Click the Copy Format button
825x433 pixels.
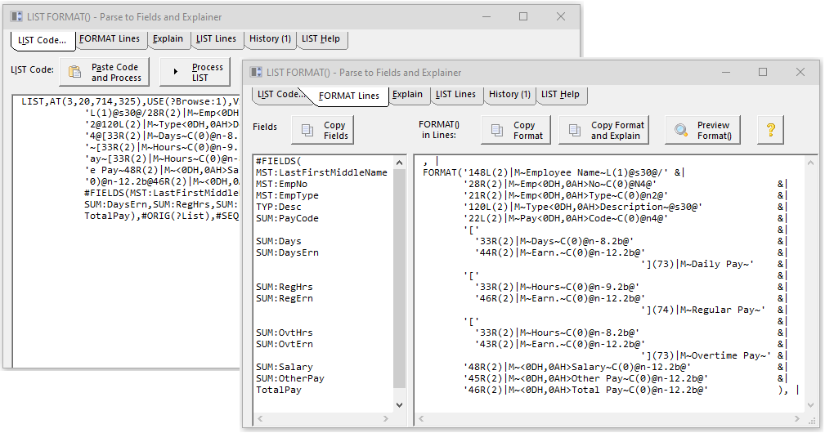[x=516, y=131]
